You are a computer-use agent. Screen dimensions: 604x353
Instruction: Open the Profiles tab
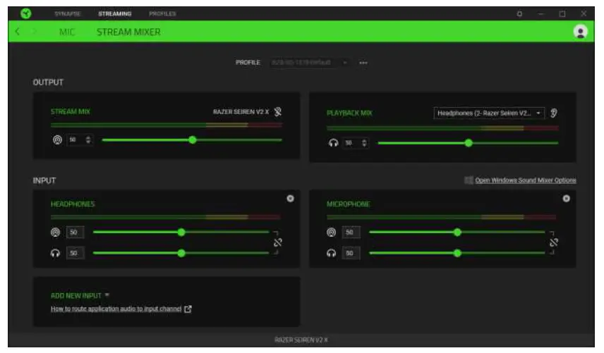click(x=162, y=14)
